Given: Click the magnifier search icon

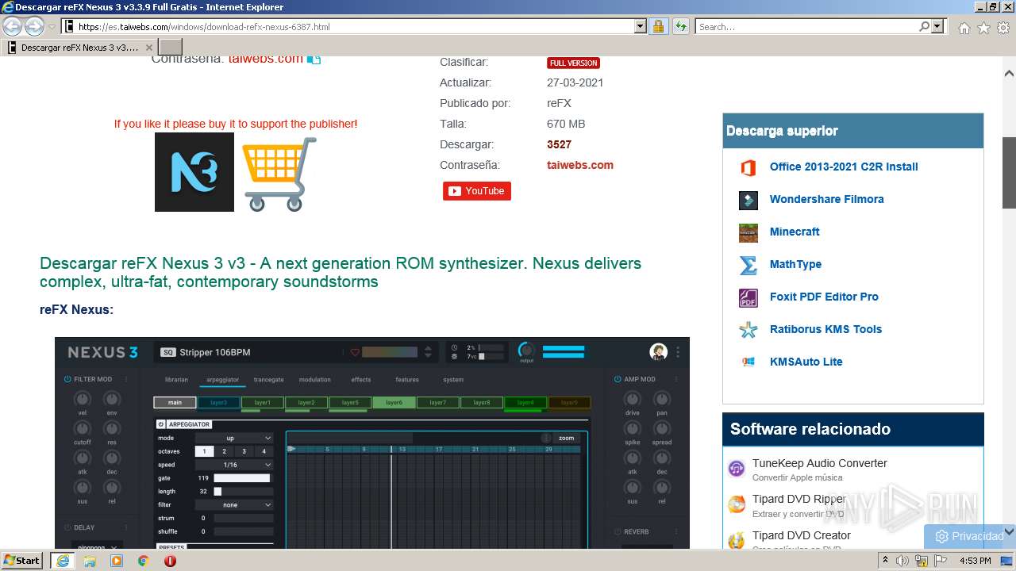Looking at the screenshot, I should (x=924, y=27).
